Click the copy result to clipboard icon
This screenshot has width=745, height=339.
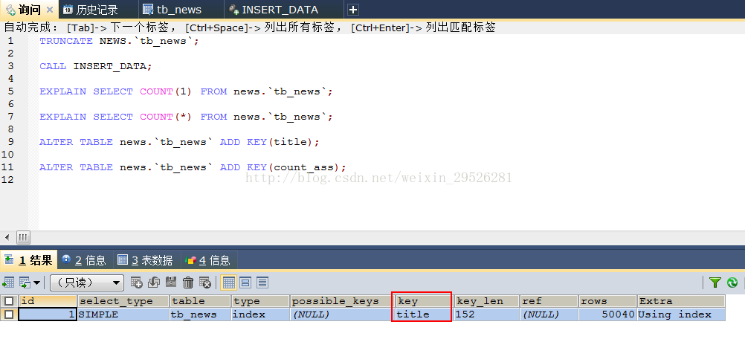pyautogui.click(x=25, y=282)
